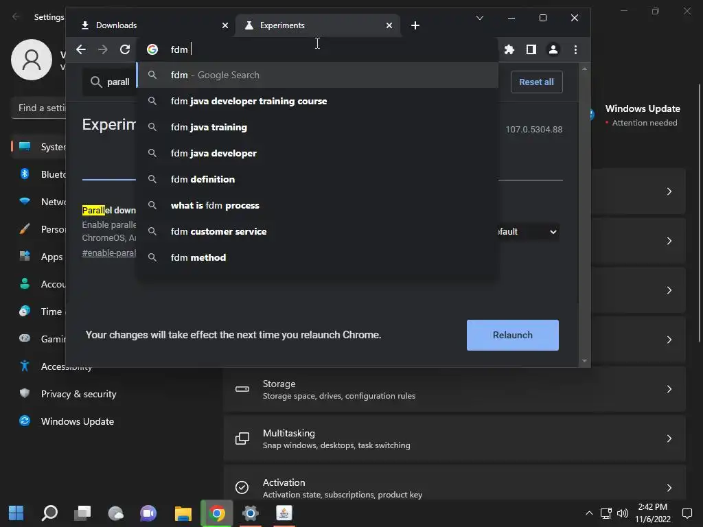Click the Chrome icon on the taskbar

216,513
